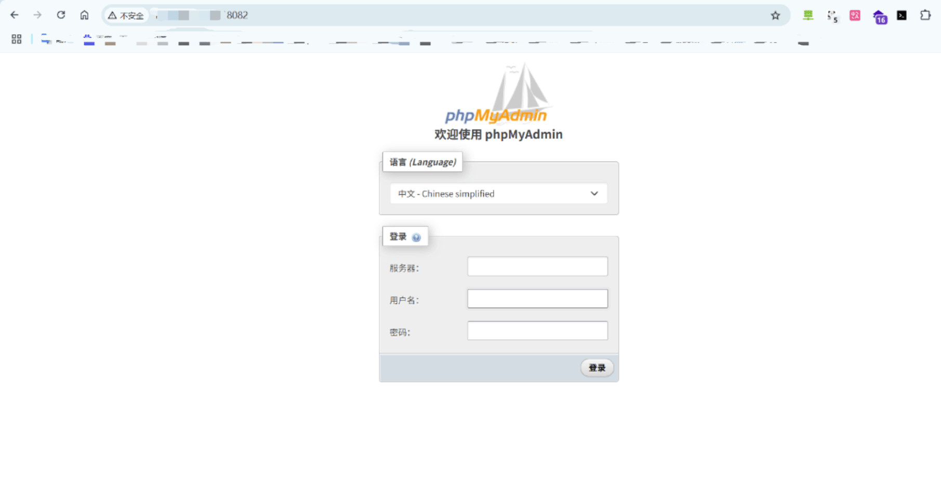941x494 pixels.
Task: Click into the 用户名 username field
Action: [x=537, y=299]
